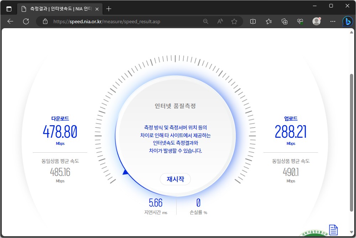The height and width of the screenshot is (238, 356).
Task: View site information lock icon
Action: (x=45, y=22)
